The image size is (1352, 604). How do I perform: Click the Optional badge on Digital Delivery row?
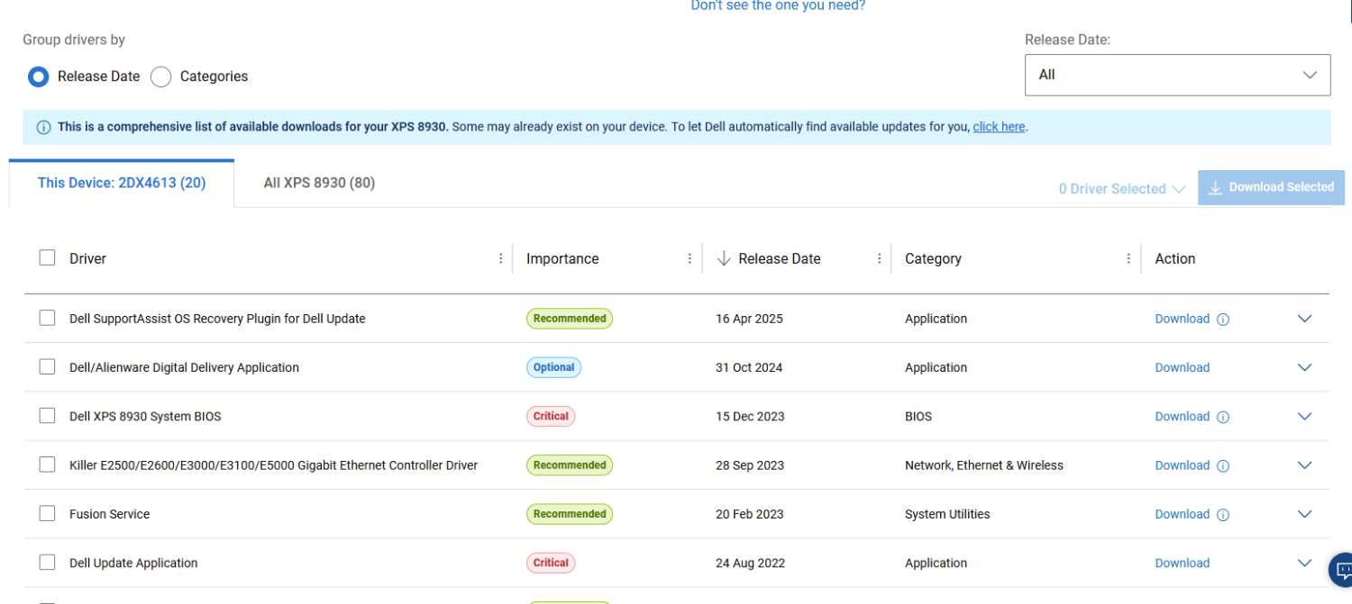point(553,367)
